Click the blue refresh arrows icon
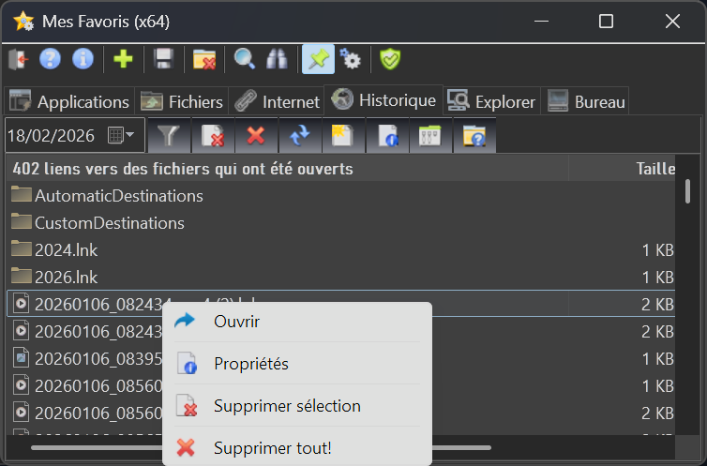Image resolution: width=707 pixels, height=466 pixels. coord(299,136)
